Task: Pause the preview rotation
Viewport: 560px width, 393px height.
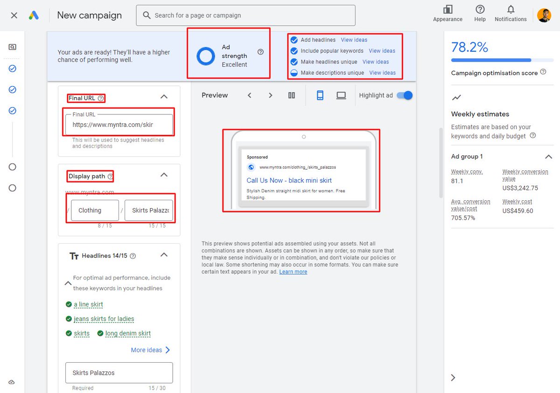Action: click(x=292, y=95)
